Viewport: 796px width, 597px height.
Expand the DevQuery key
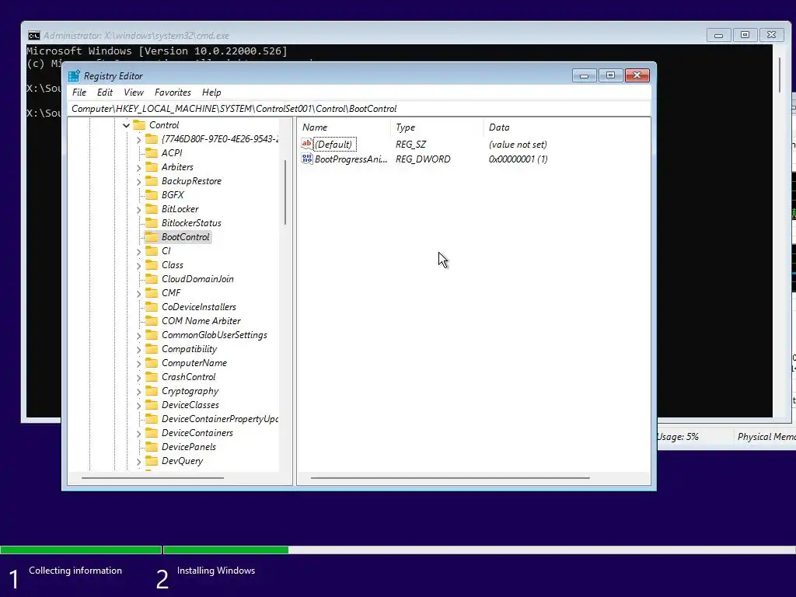point(138,461)
